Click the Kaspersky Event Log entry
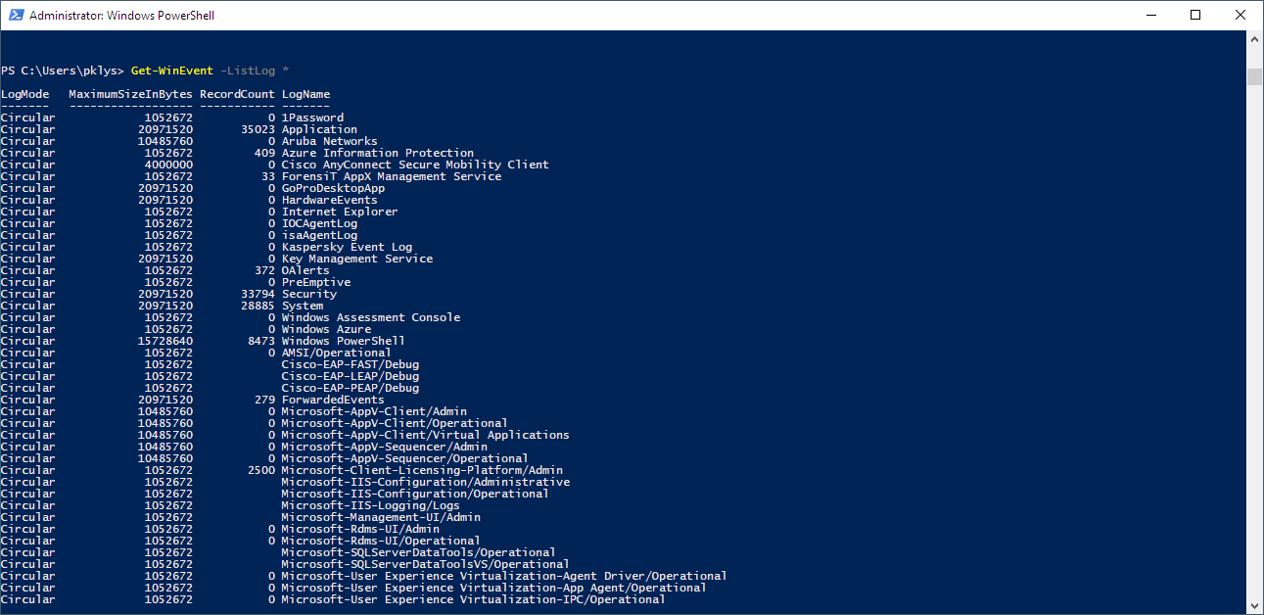Image resolution: width=1264 pixels, height=615 pixels. click(347, 247)
